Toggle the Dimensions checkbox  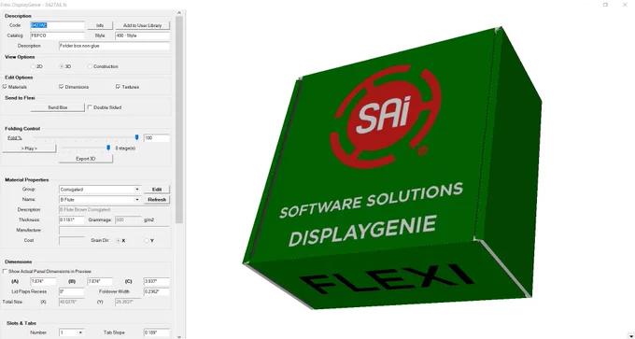62,87
